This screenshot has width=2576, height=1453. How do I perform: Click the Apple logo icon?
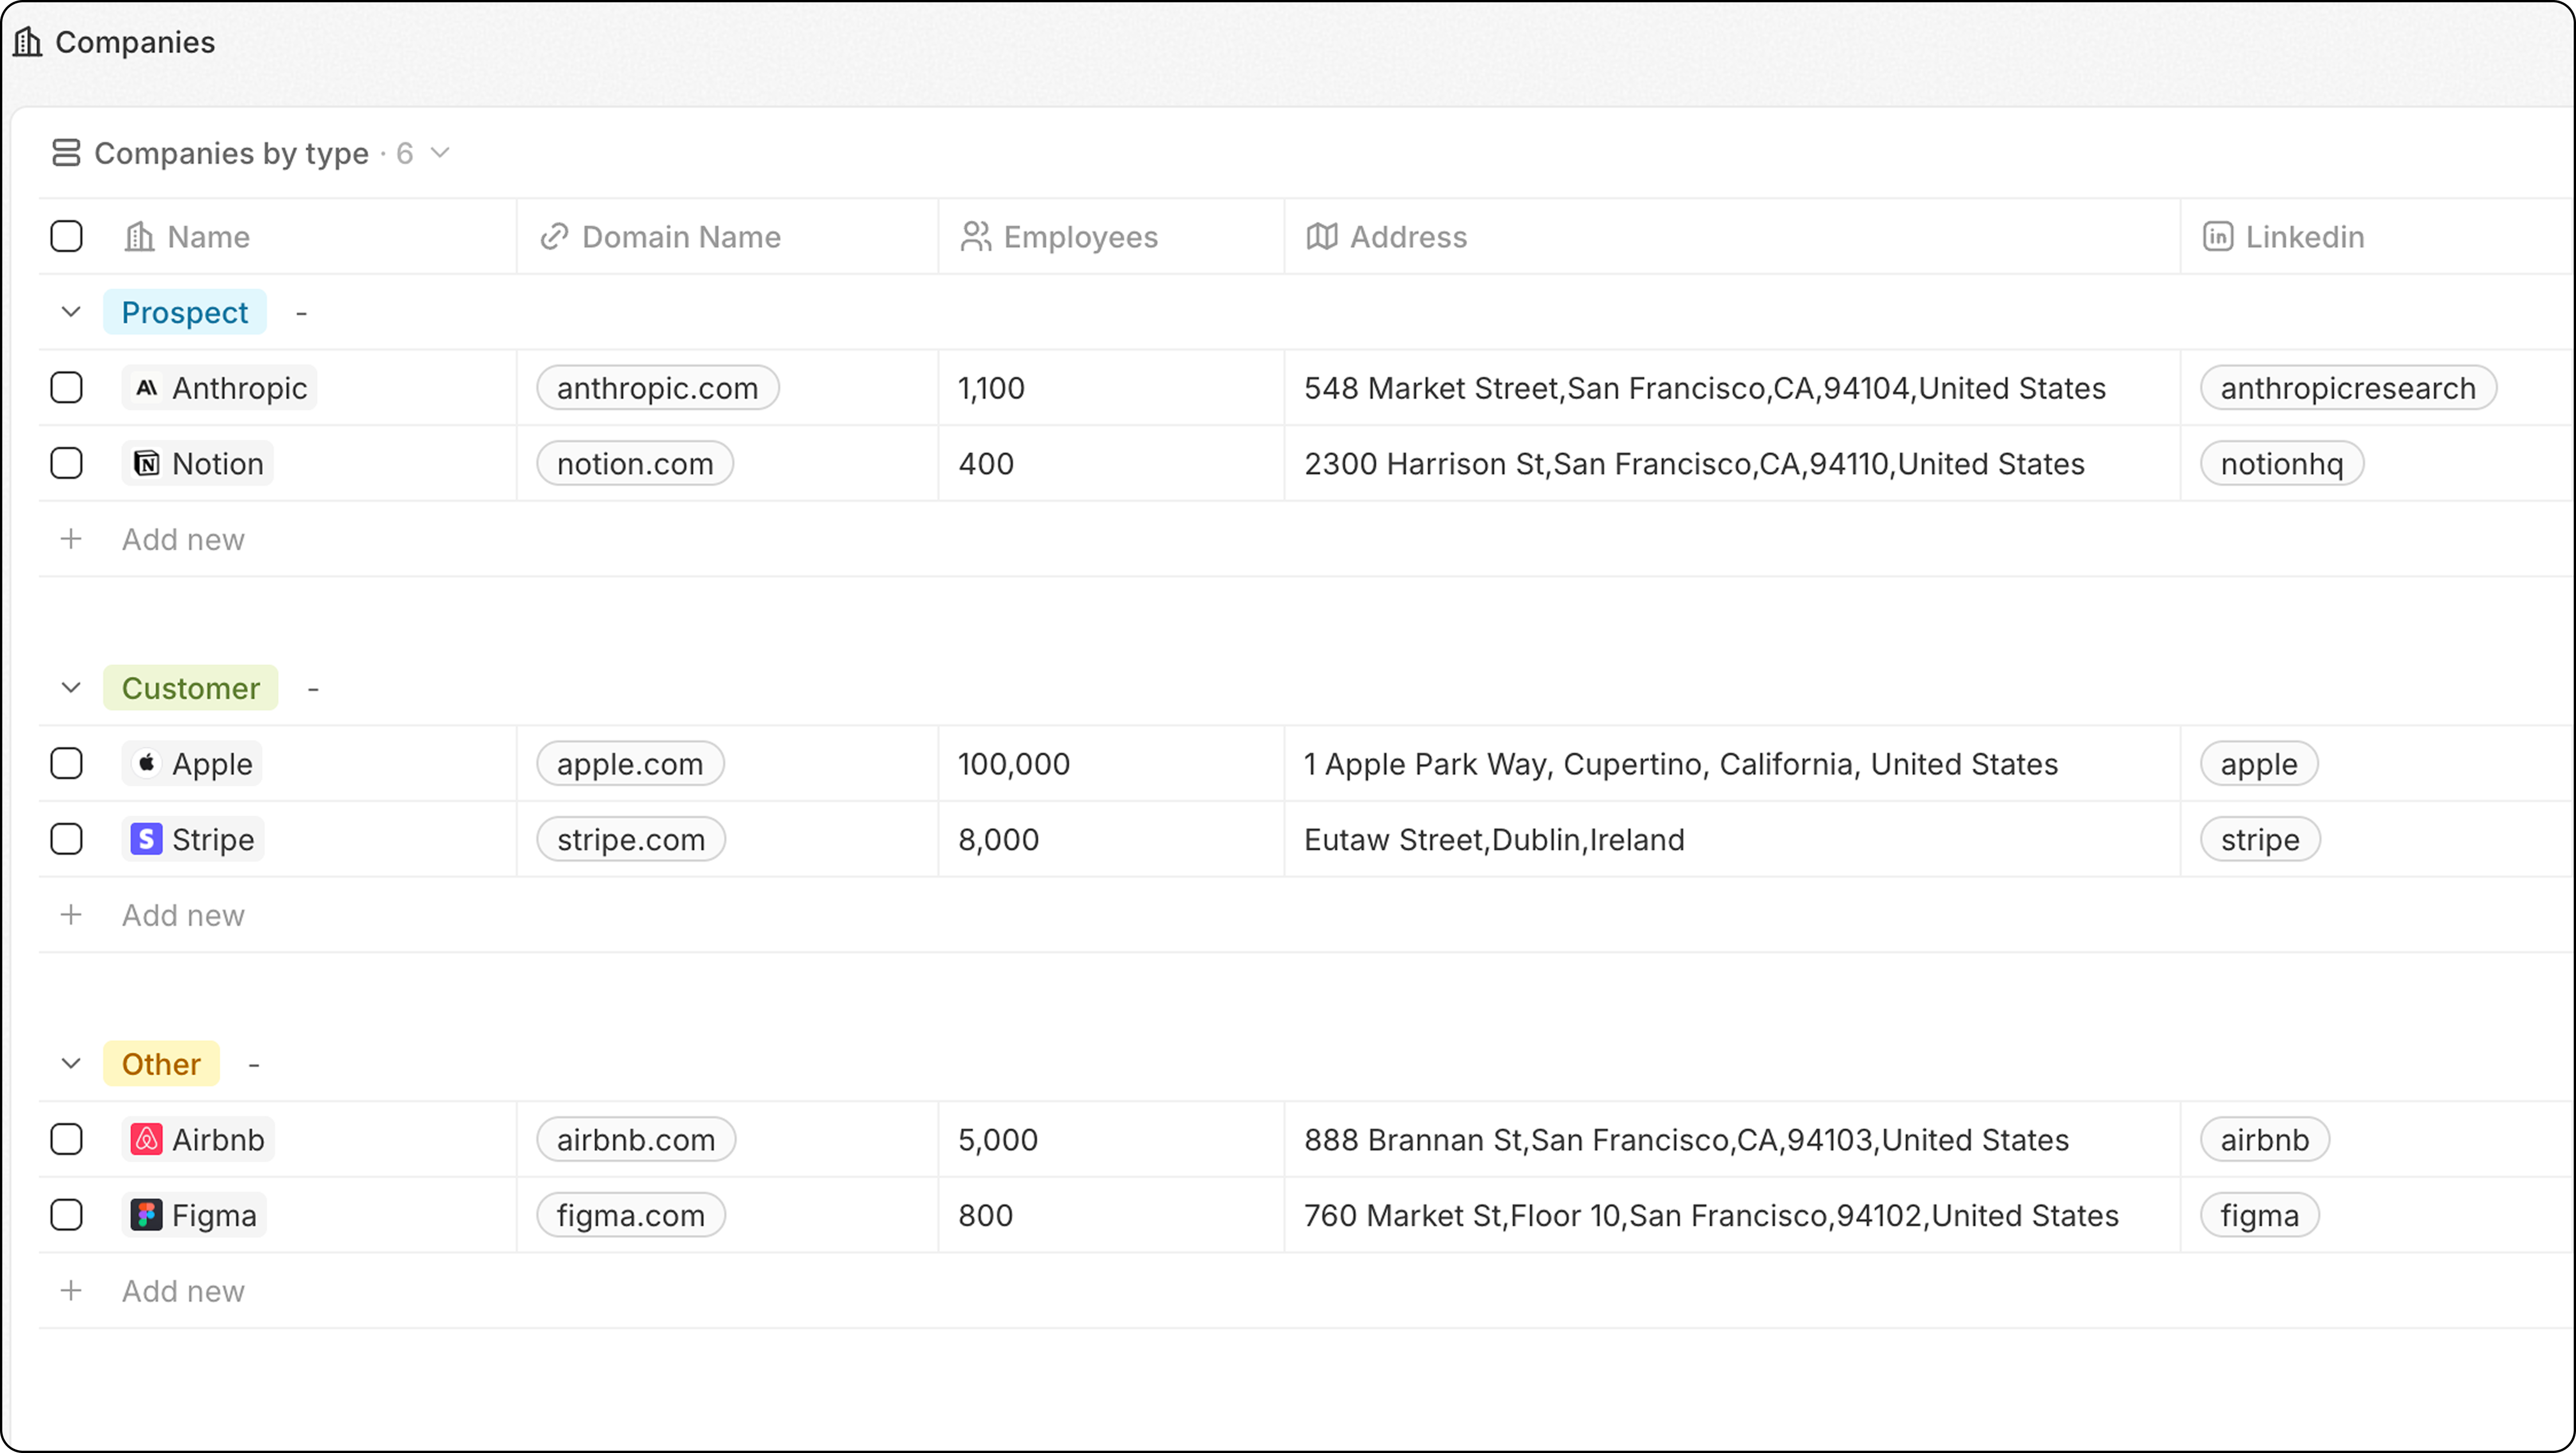pos(147,764)
